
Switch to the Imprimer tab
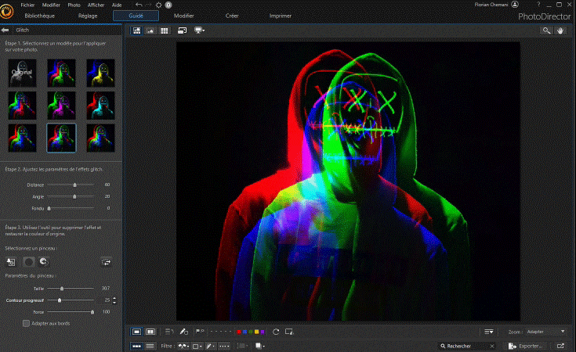point(281,16)
